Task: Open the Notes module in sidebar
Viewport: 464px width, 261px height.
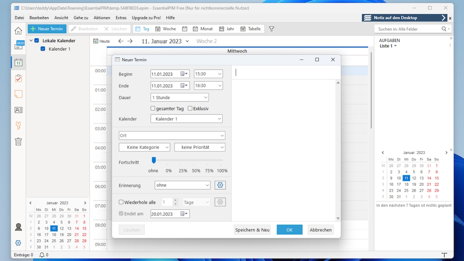Action: pyautogui.click(x=18, y=94)
